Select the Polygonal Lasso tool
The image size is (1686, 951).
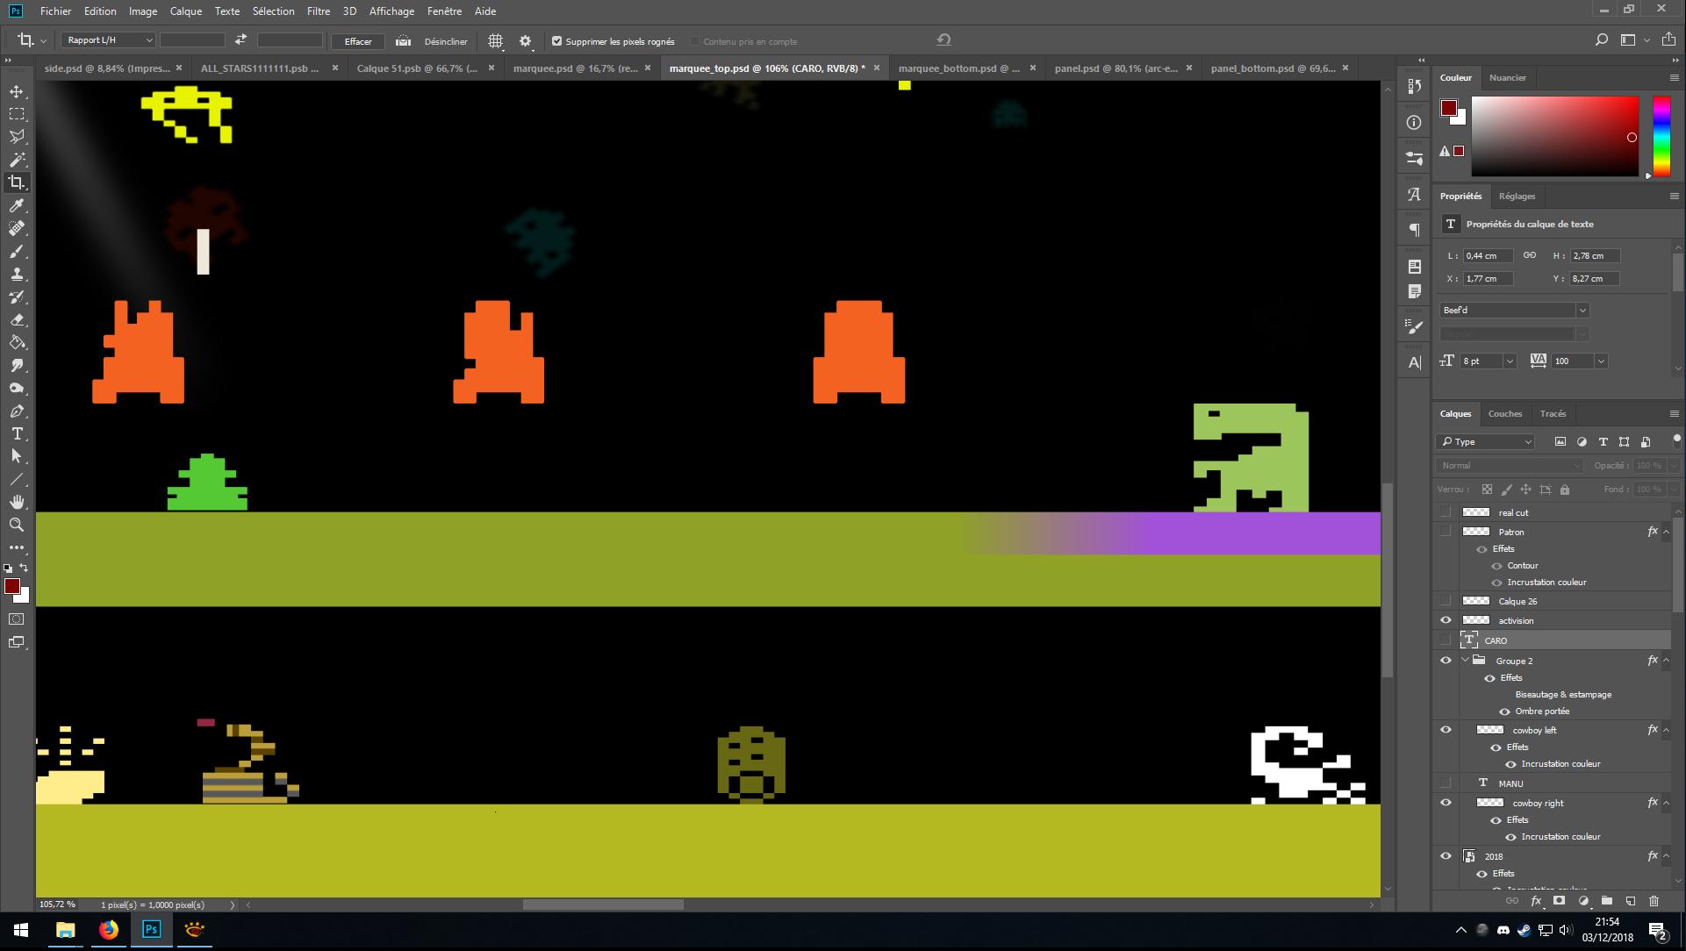point(17,137)
